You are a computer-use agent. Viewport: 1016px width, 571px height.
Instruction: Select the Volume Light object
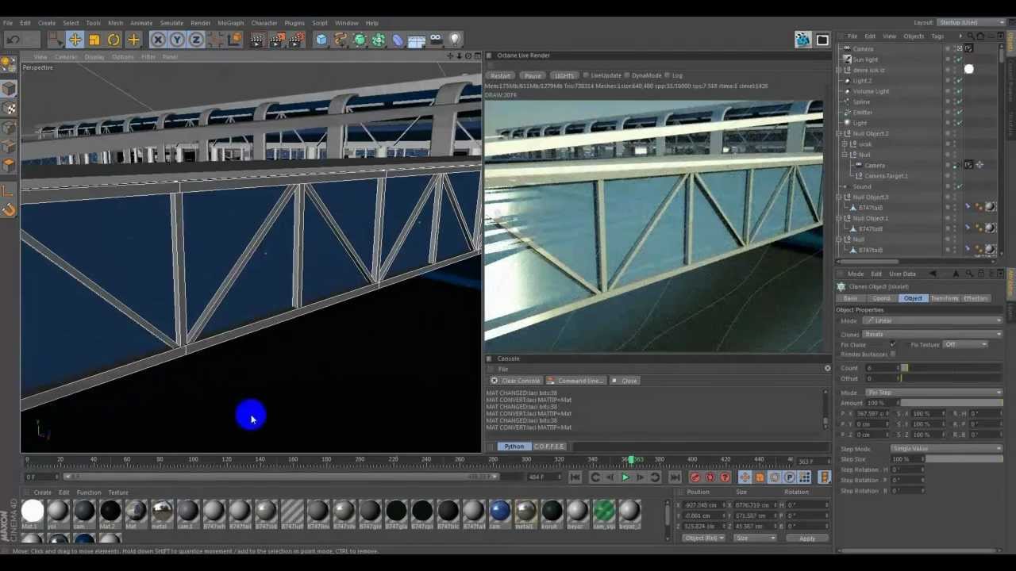(x=871, y=91)
